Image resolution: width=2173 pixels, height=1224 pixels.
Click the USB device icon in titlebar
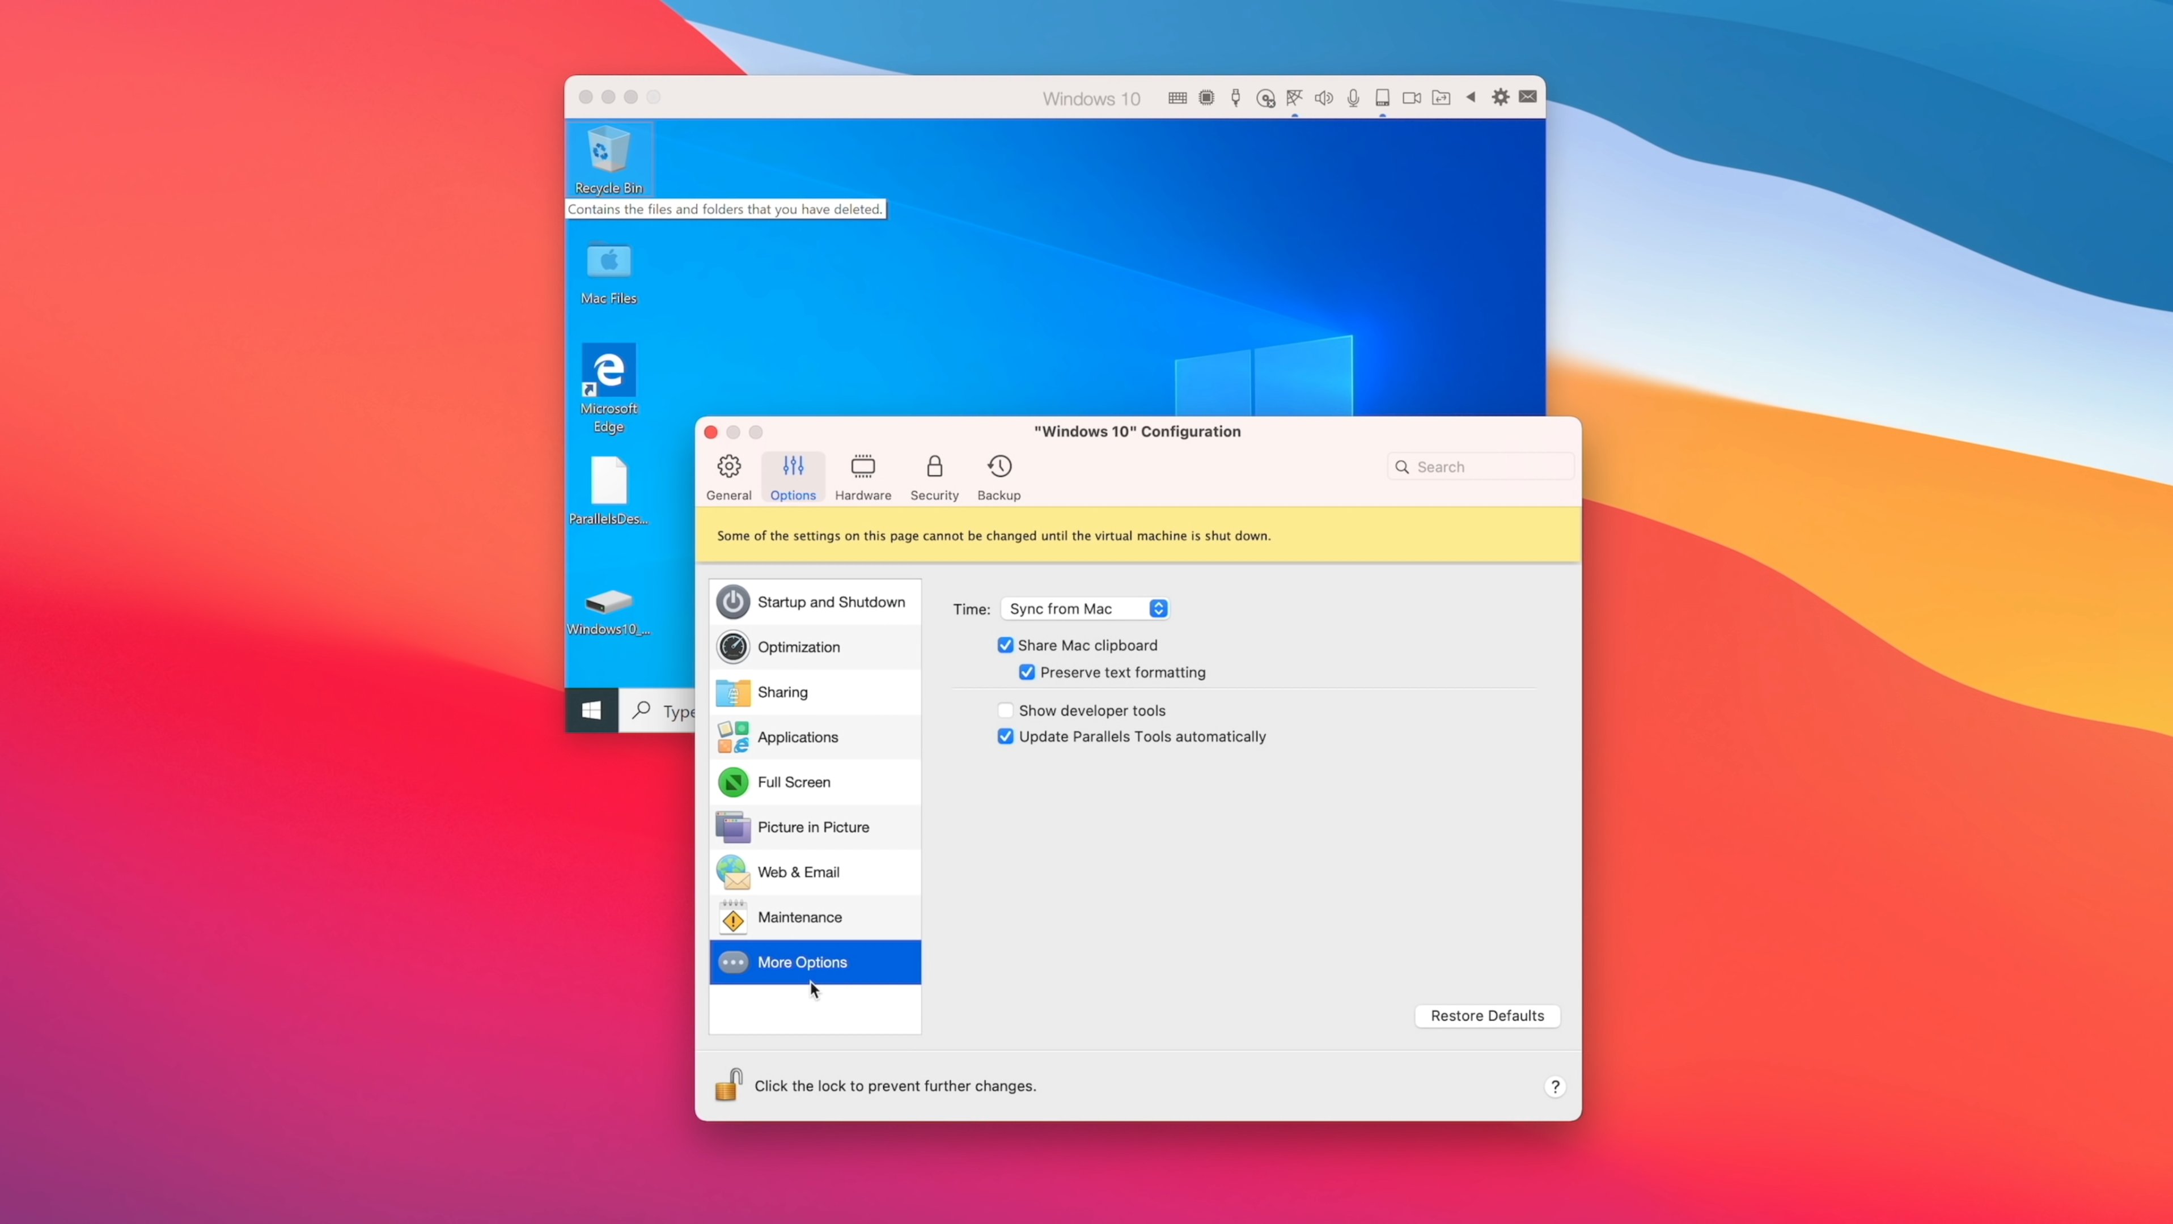click(1236, 98)
